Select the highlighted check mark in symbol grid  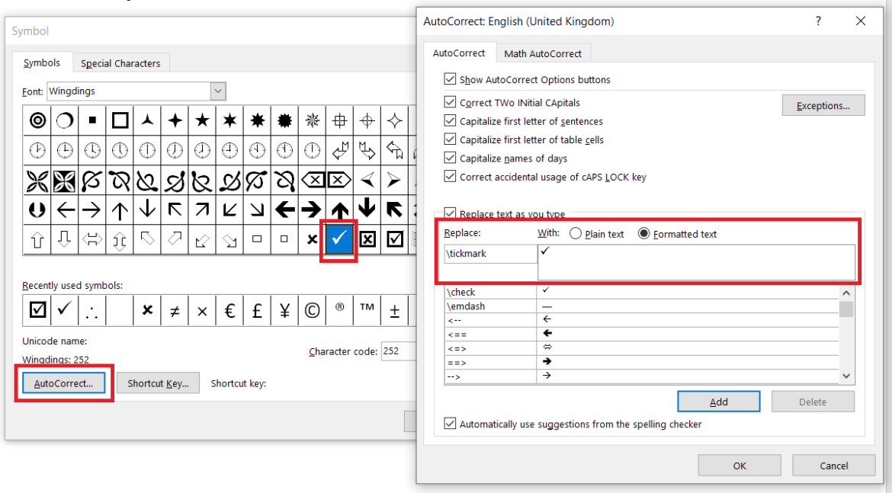339,239
